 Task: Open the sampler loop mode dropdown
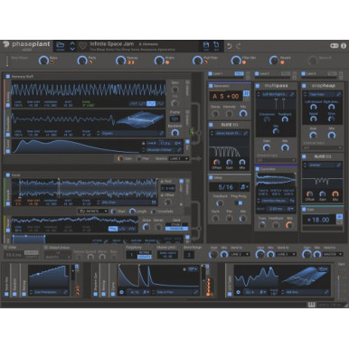coord(93,212)
